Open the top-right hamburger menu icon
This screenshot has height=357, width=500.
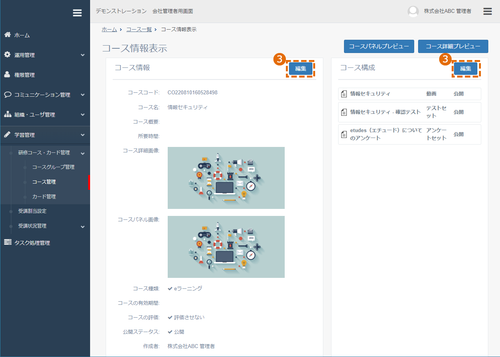pyautogui.click(x=488, y=11)
